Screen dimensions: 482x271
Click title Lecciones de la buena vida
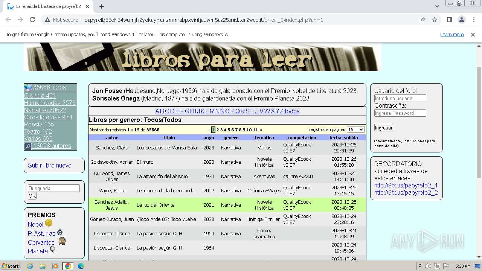pyautogui.click(x=165, y=190)
